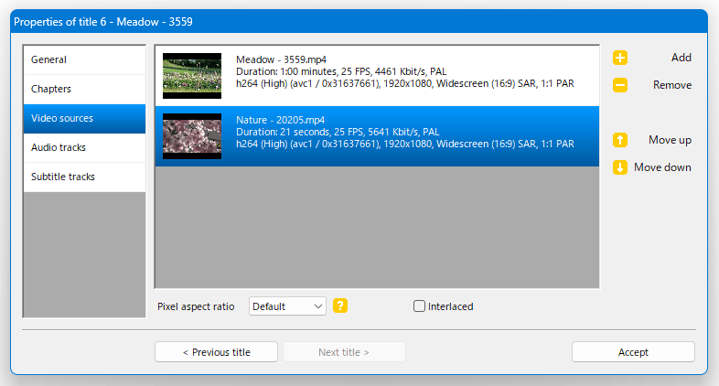Image resolution: width=719 pixels, height=386 pixels.
Task: Open the pixel aspect ratio help icon
Action: (x=340, y=306)
